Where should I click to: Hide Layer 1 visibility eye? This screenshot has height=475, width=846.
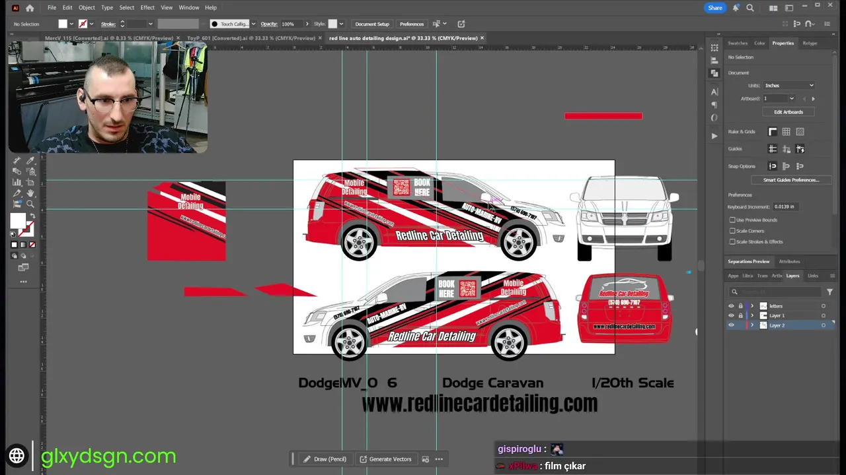coord(731,315)
